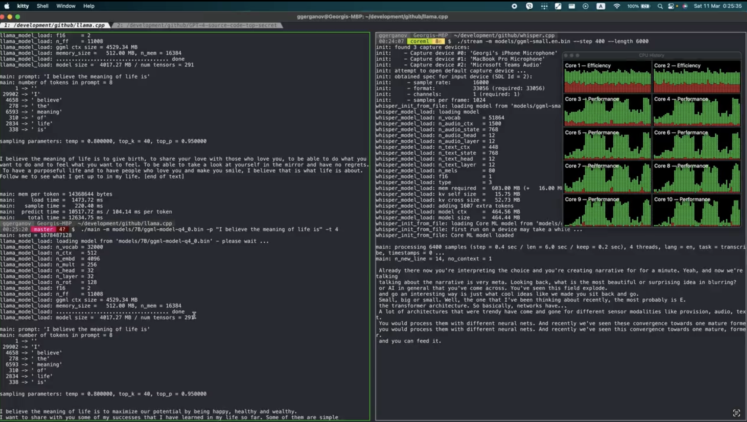The height and width of the screenshot is (422, 747).
Task: Click 'whisper_model_load: model size = 464.44 MB'
Action: [x=448, y=217]
